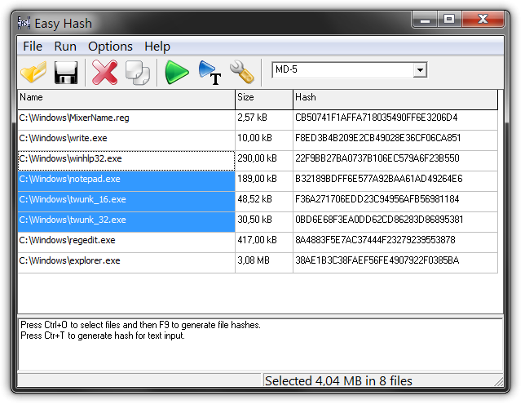Sort by the Hash column header
This screenshot has width=525, height=409.
(395, 100)
